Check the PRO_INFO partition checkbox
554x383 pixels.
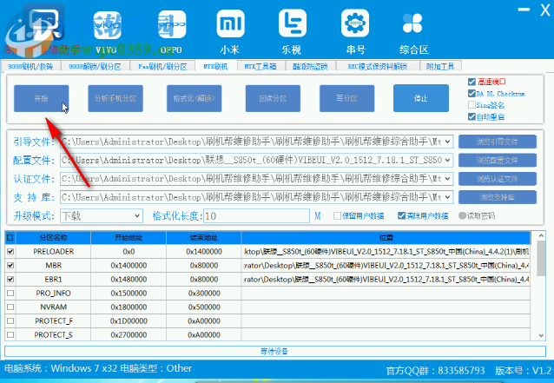(x=10, y=293)
